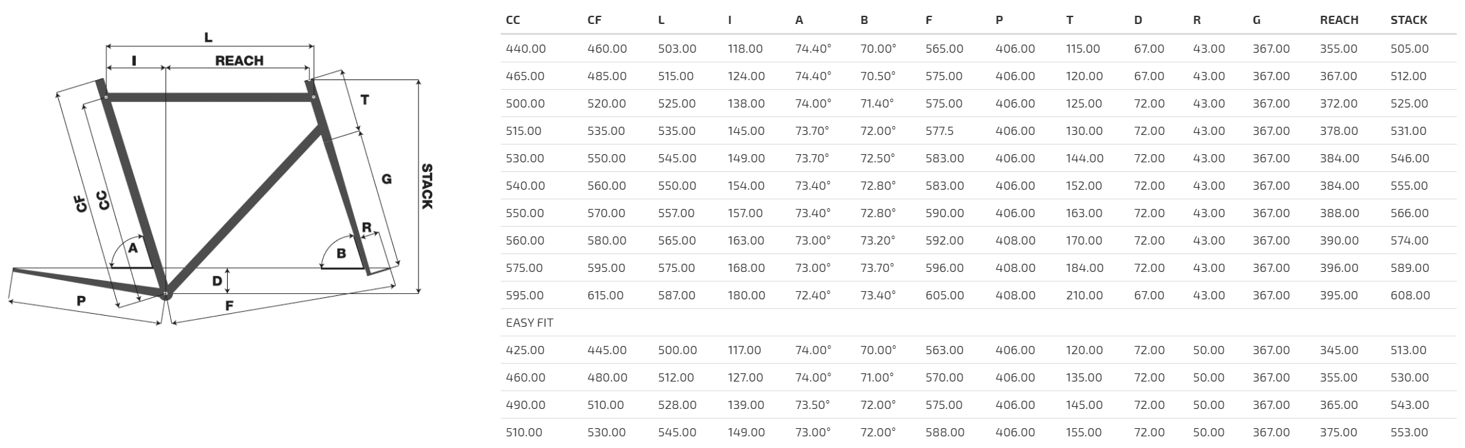Screen dimensions: 1465x448
Task: Click angle A label in the diagram
Action: coord(133,248)
